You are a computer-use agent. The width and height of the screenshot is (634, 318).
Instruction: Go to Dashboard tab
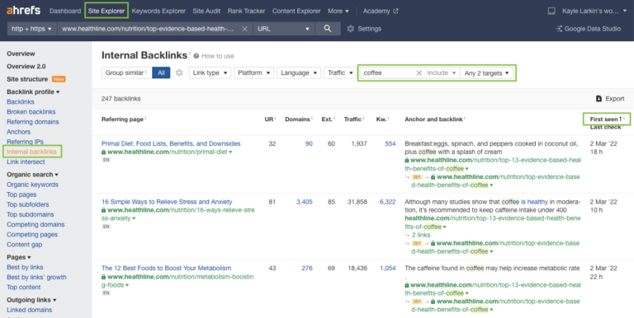pos(65,11)
